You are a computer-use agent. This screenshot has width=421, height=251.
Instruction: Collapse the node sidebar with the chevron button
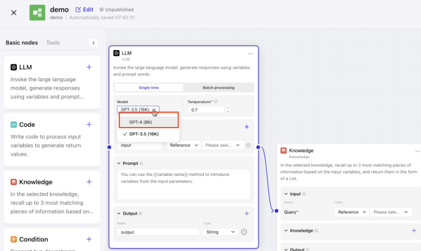(94, 43)
